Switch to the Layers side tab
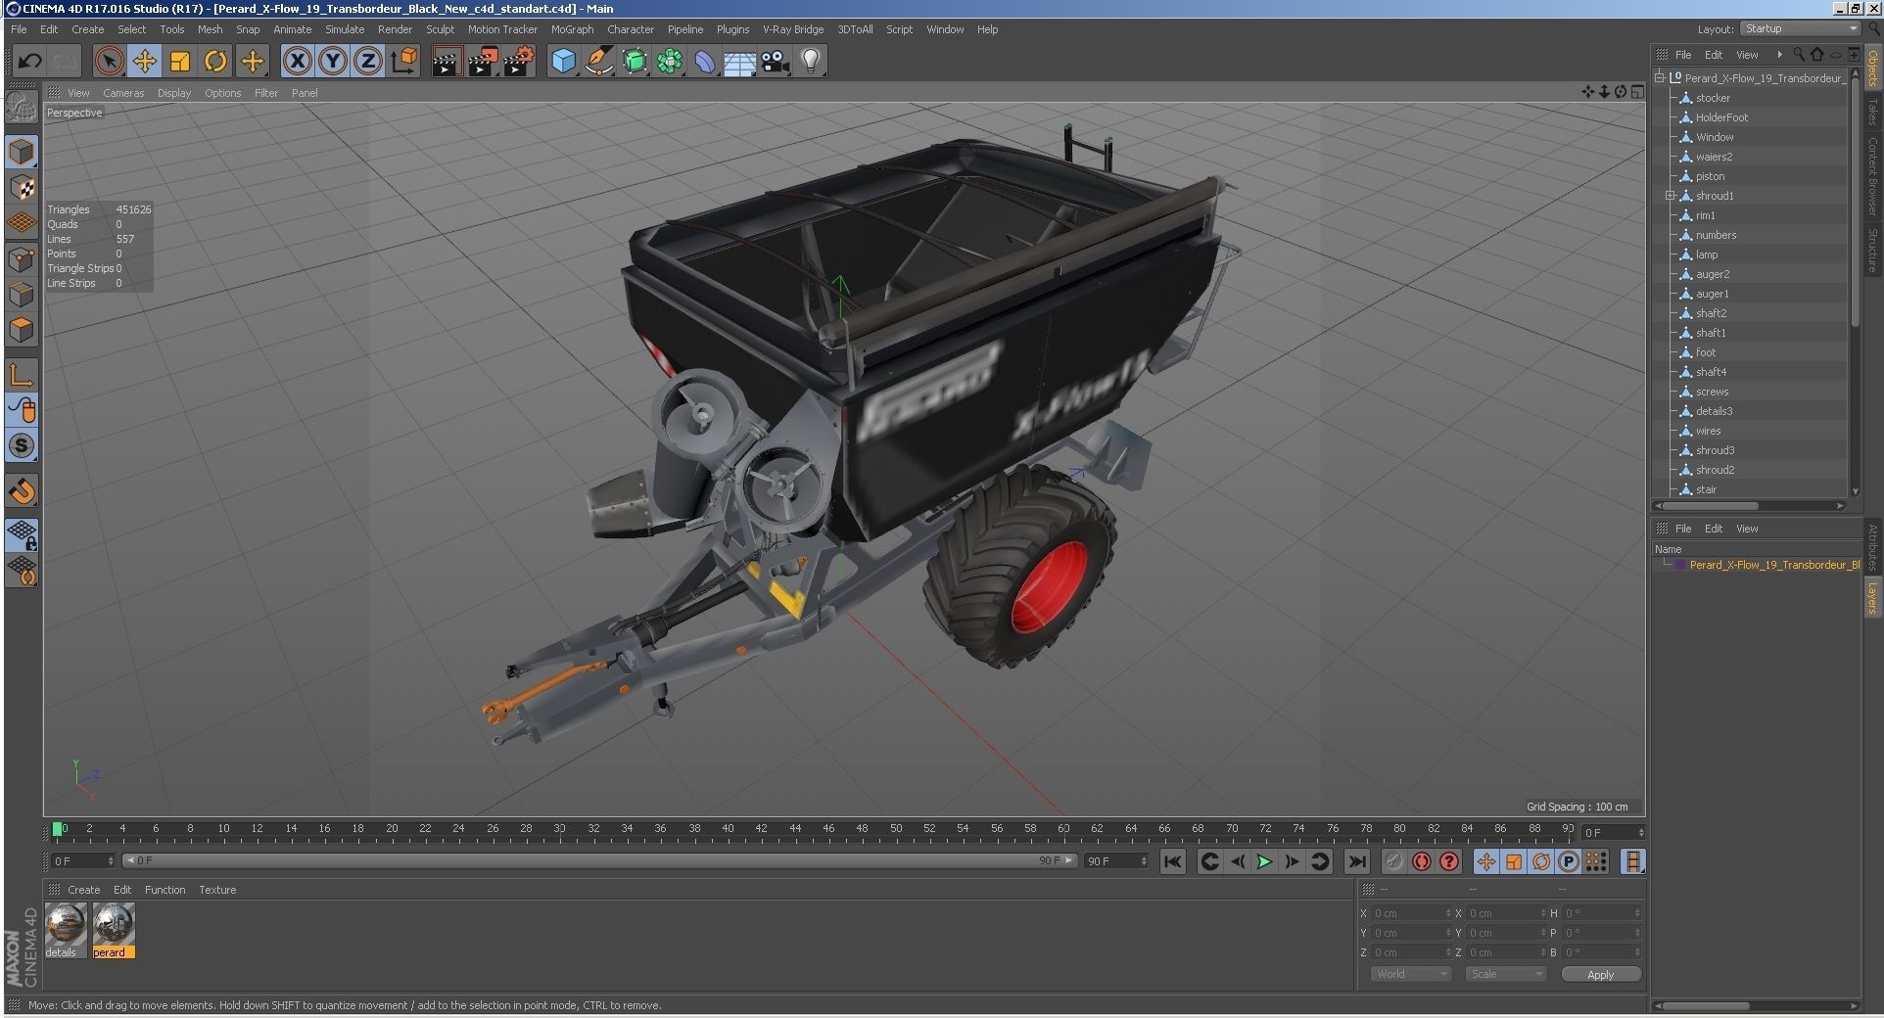The width and height of the screenshot is (1884, 1018). click(x=1872, y=598)
